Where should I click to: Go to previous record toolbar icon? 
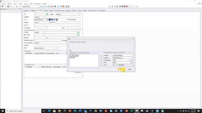point(44,6)
